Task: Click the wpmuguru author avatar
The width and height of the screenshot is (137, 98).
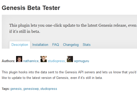Action: point(70,59)
